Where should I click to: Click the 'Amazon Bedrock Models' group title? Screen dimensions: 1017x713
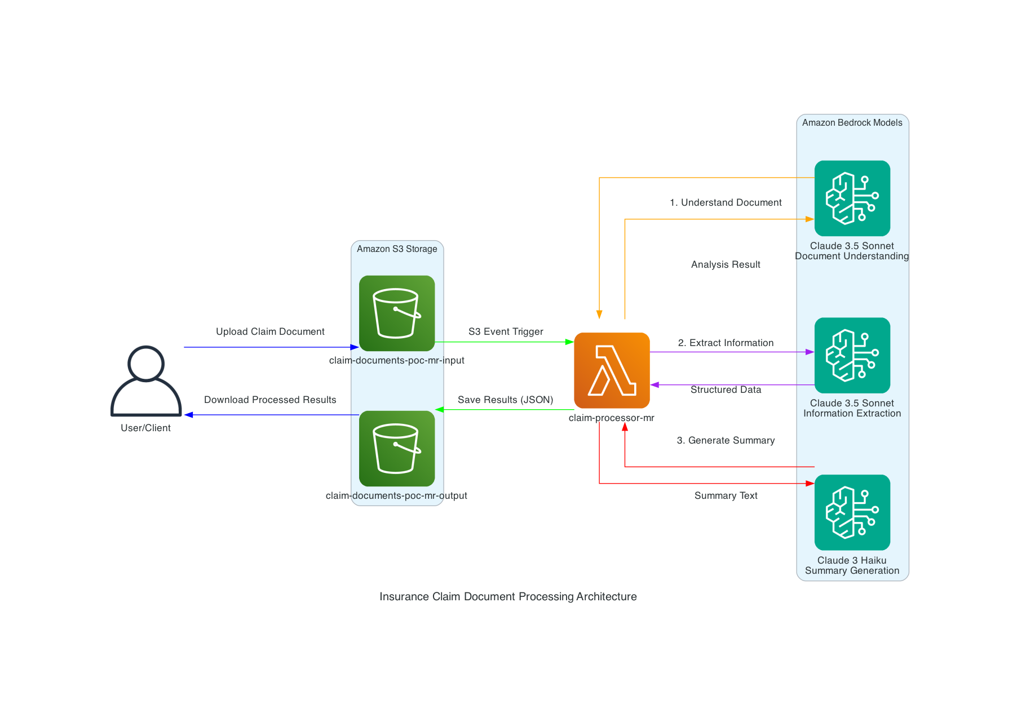click(x=852, y=123)
